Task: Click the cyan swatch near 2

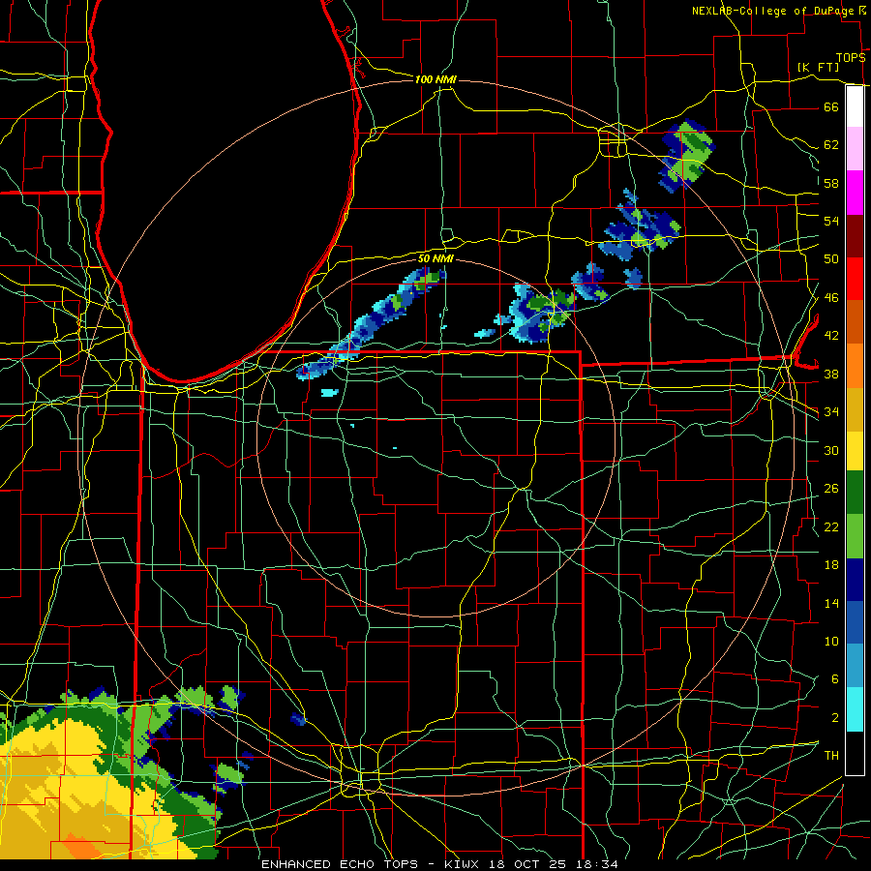Action: pos(855,709)
